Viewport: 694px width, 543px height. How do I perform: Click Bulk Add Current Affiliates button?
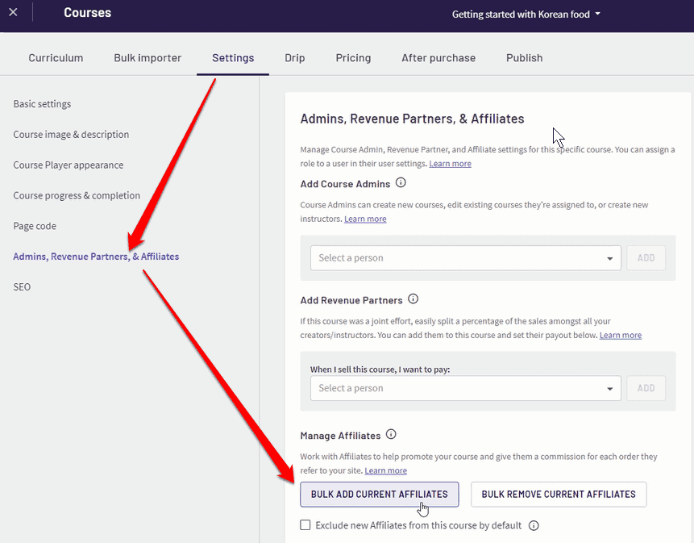click(x=380, y=495)
